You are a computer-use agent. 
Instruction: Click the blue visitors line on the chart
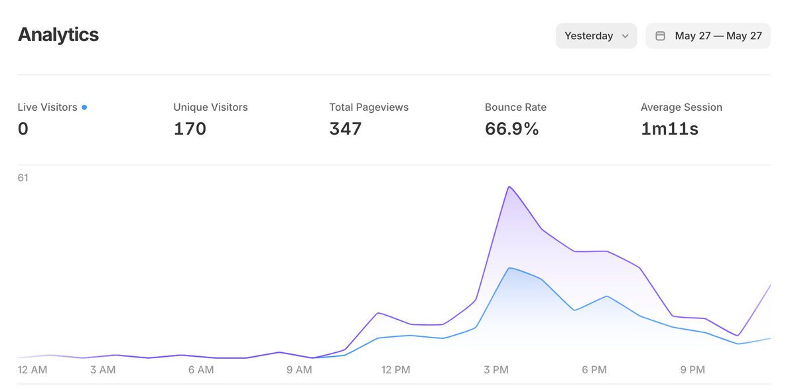tap(511, 268)
